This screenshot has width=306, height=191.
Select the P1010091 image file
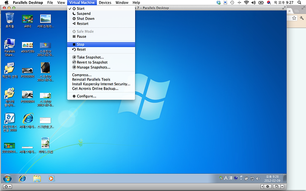28,73
